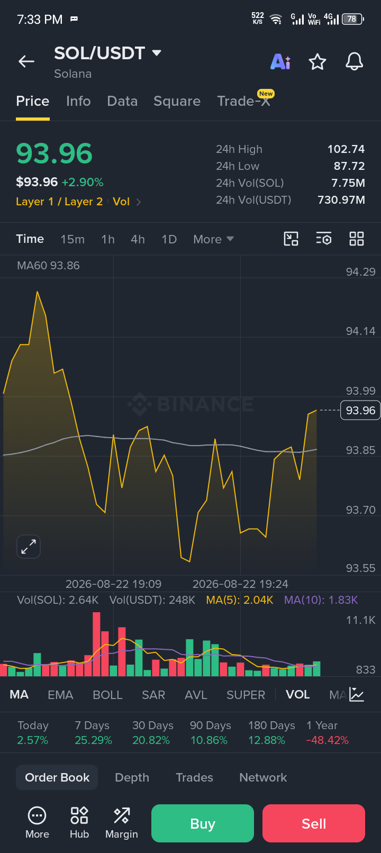This screenshot has width=381, height=853.
Task: Tap the 90 Days 10.86% performance
Action: [210, 732]
